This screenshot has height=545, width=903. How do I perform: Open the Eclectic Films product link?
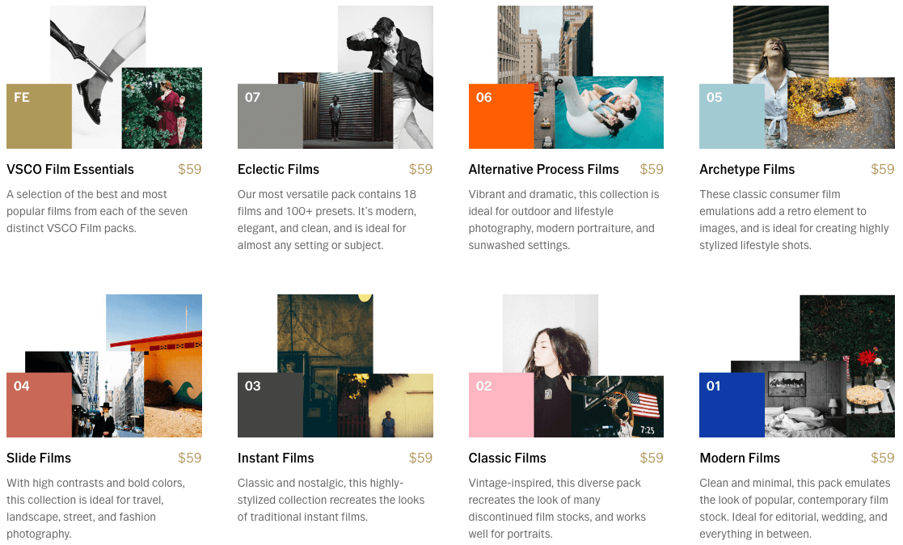(x=278, y=170)
